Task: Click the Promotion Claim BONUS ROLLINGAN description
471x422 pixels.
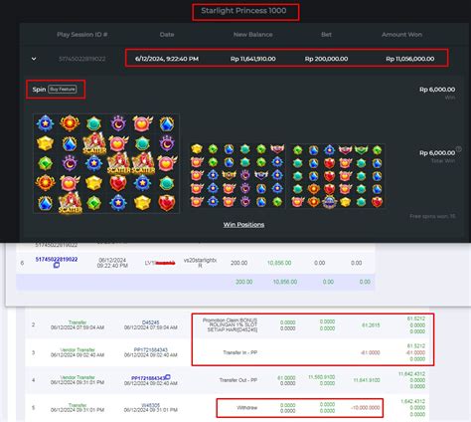Action: (230, 325)
